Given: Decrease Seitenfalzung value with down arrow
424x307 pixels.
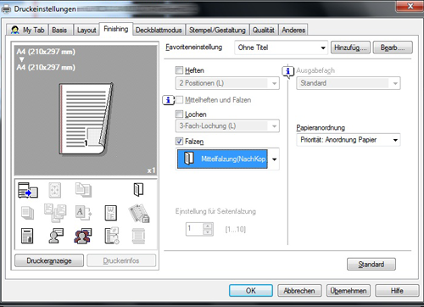Looking at the screenshot, I should pyautogui.click(x=208, y=232).
